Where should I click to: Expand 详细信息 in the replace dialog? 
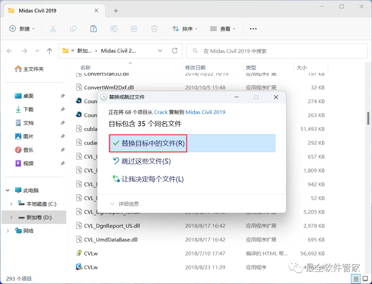point(125,204)
